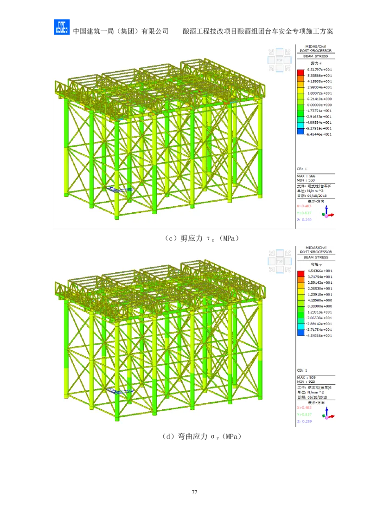371x526 pixels.
Task: Click TOP view button in lower view cube
Action: click(280, 262)
